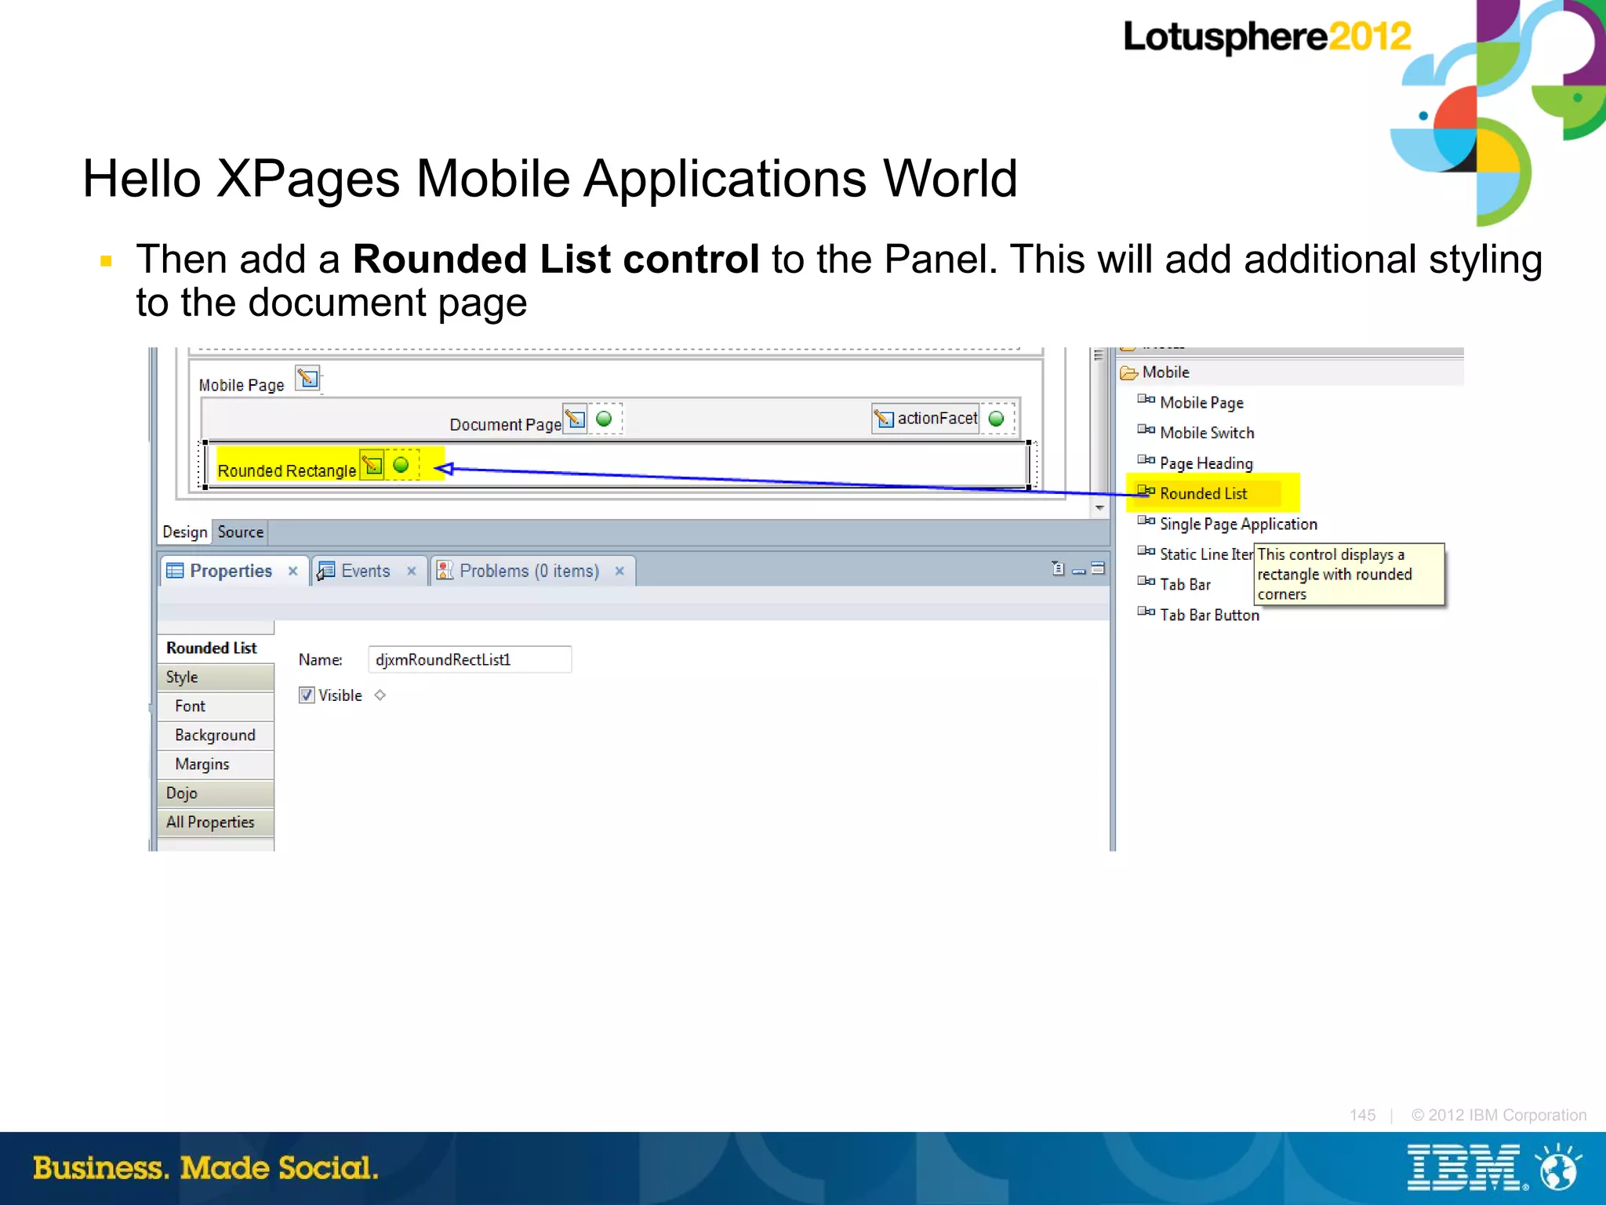The width and height of the screenshot is (1606, 1205).
Task: Click the editor scrollbar down arrow
Action: (1099, 508)
